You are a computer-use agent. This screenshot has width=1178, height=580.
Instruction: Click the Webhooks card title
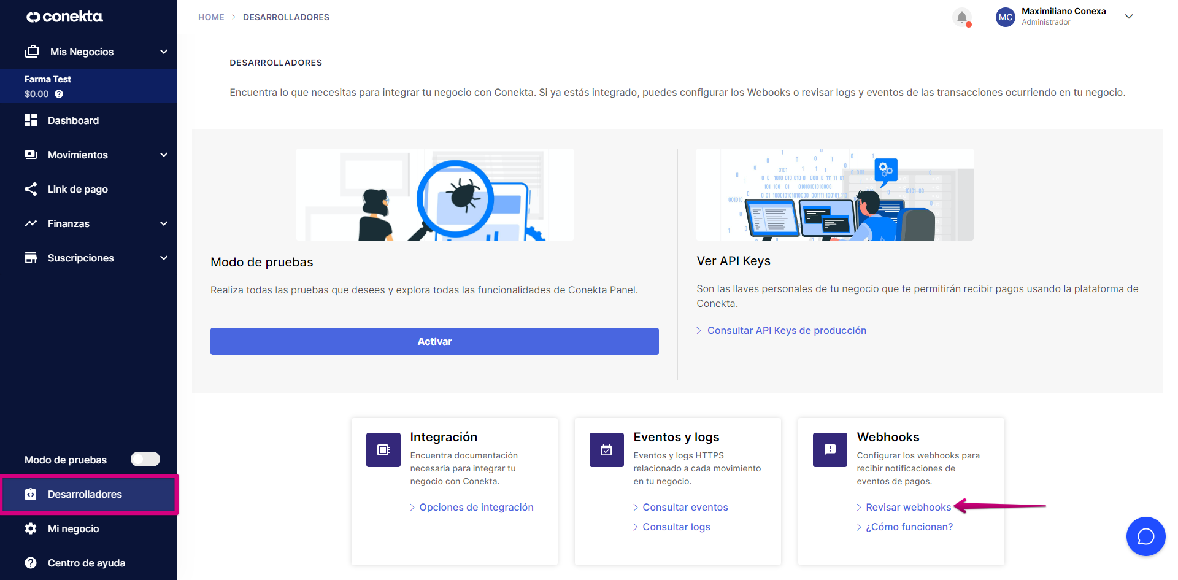click(888, 437)
